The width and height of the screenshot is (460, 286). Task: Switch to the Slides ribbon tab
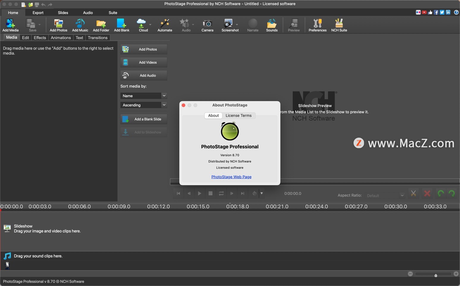click(x=63, y=12)
